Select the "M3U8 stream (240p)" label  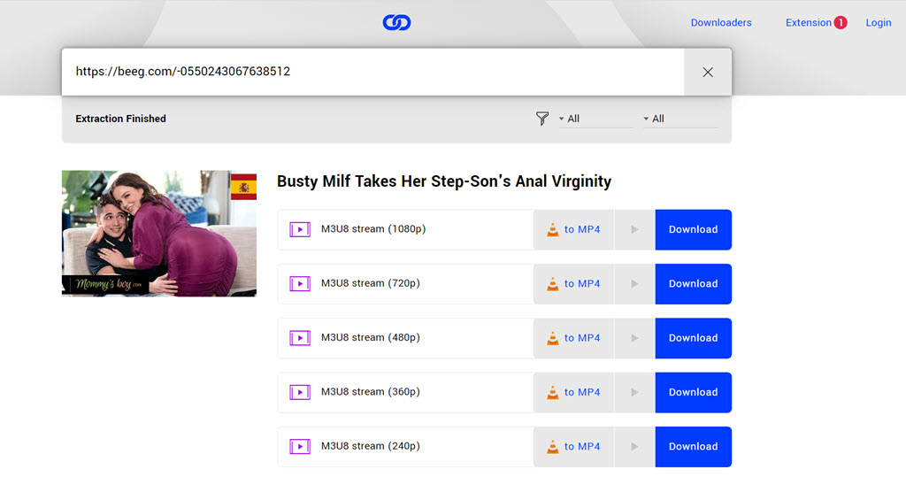371,446
